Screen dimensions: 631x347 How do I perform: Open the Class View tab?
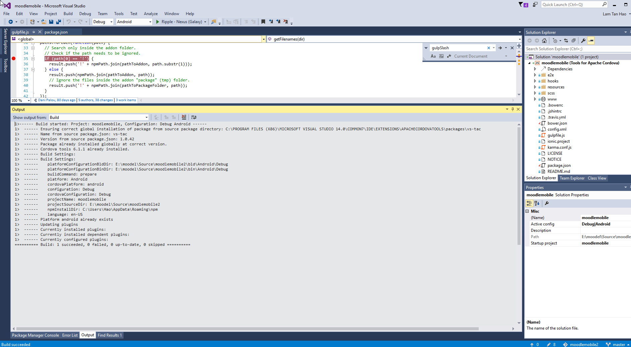tap(597, 178)
